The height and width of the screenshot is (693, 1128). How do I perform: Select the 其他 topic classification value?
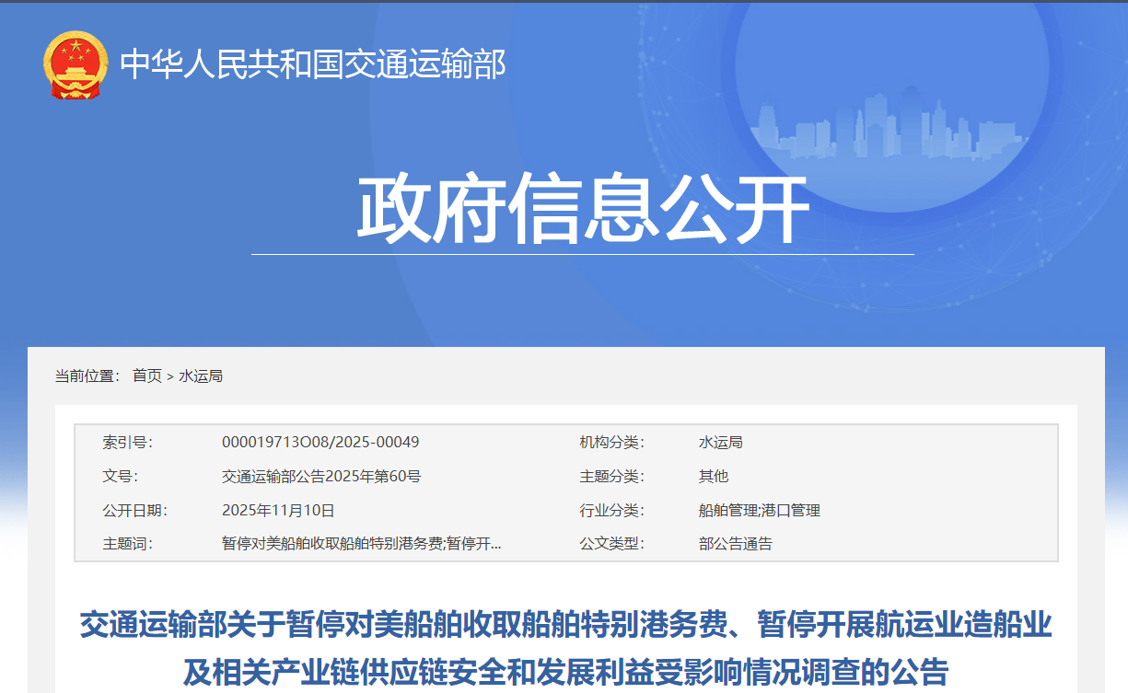pyautogui.click(x=713, y=476)
